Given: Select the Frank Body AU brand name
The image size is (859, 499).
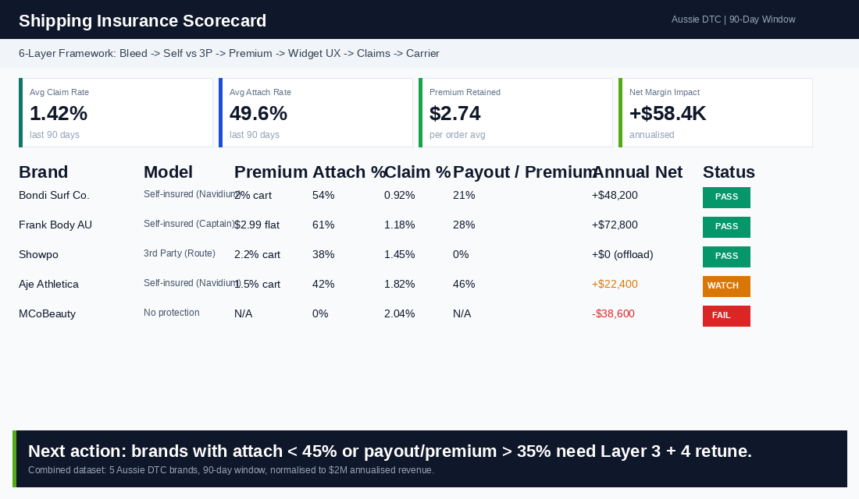Looking at the screenshot, I should coord(55,225).
